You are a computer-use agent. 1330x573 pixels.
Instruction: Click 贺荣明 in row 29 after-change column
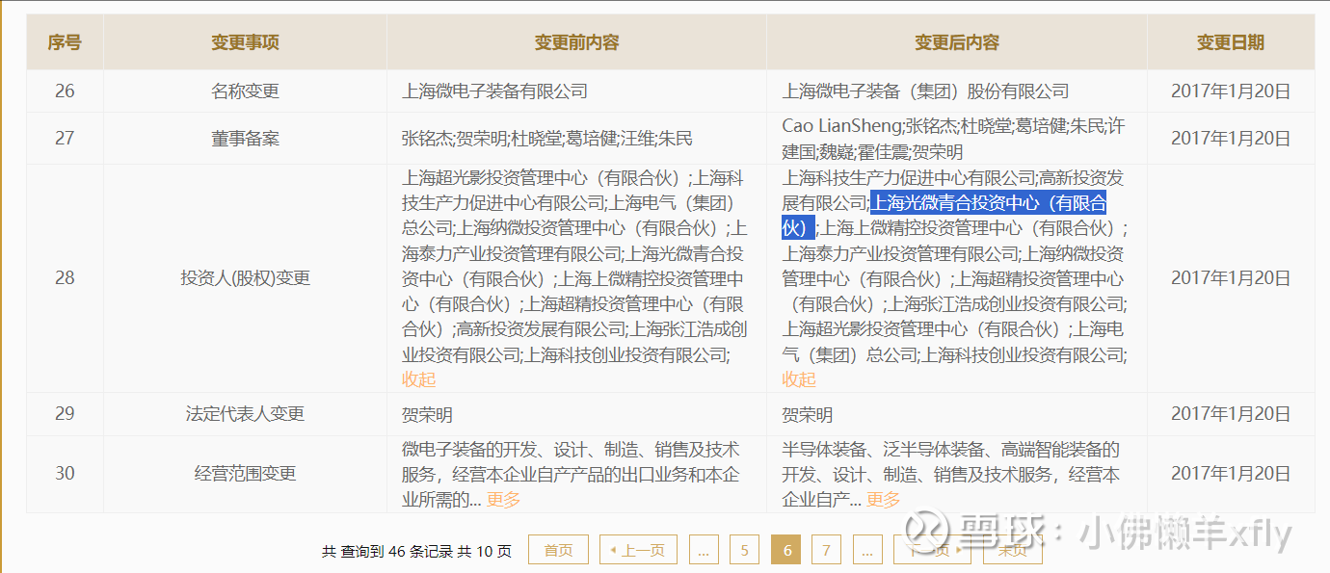pyautogui.click(x=808, y=415)
